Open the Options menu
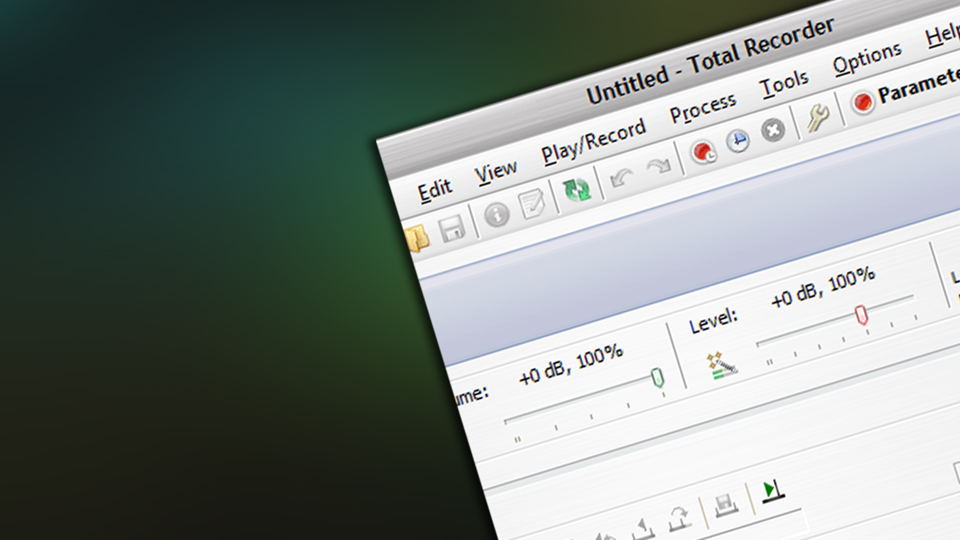 pos(867,59)
